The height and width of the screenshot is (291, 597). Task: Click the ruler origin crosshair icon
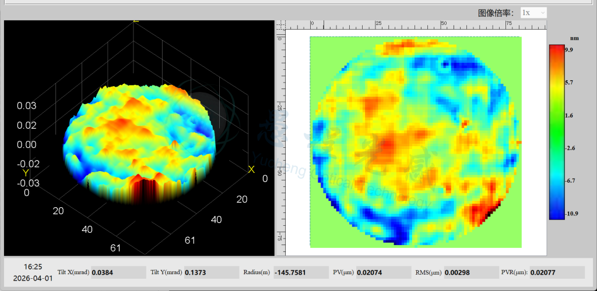point(281,26)
